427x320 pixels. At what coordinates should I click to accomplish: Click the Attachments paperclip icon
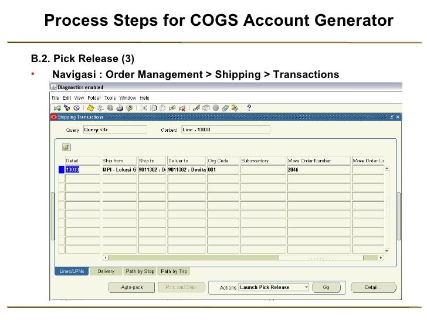pos(225,108)
